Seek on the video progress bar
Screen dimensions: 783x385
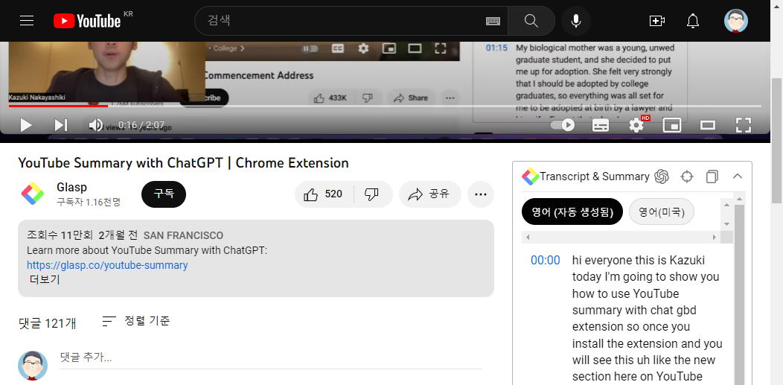(x=385, y=106)
